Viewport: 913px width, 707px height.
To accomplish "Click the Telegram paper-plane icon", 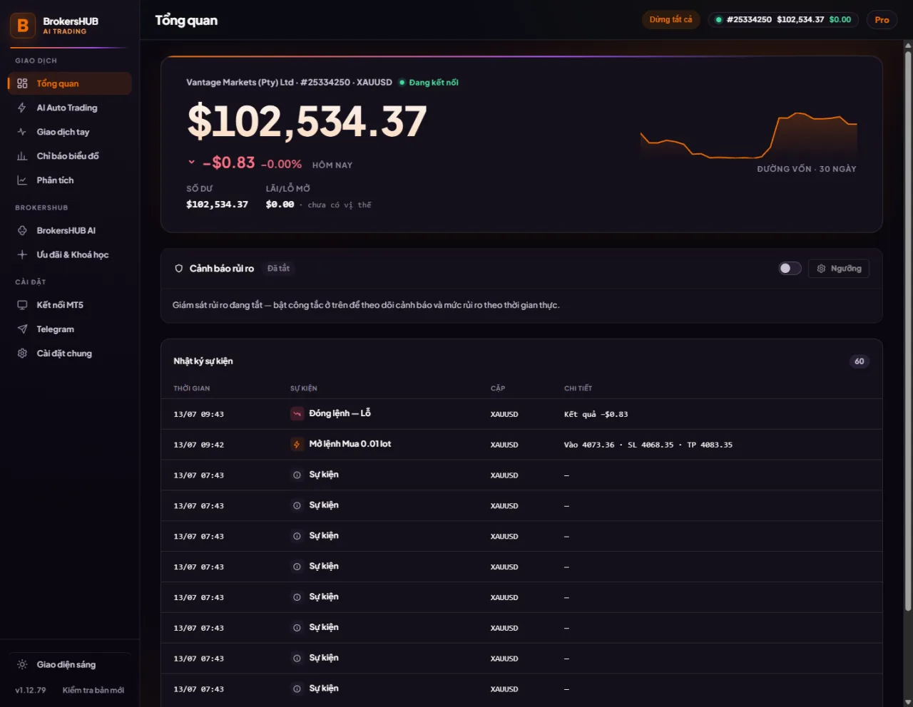I will pyautogui.click(x=22, y=329).
